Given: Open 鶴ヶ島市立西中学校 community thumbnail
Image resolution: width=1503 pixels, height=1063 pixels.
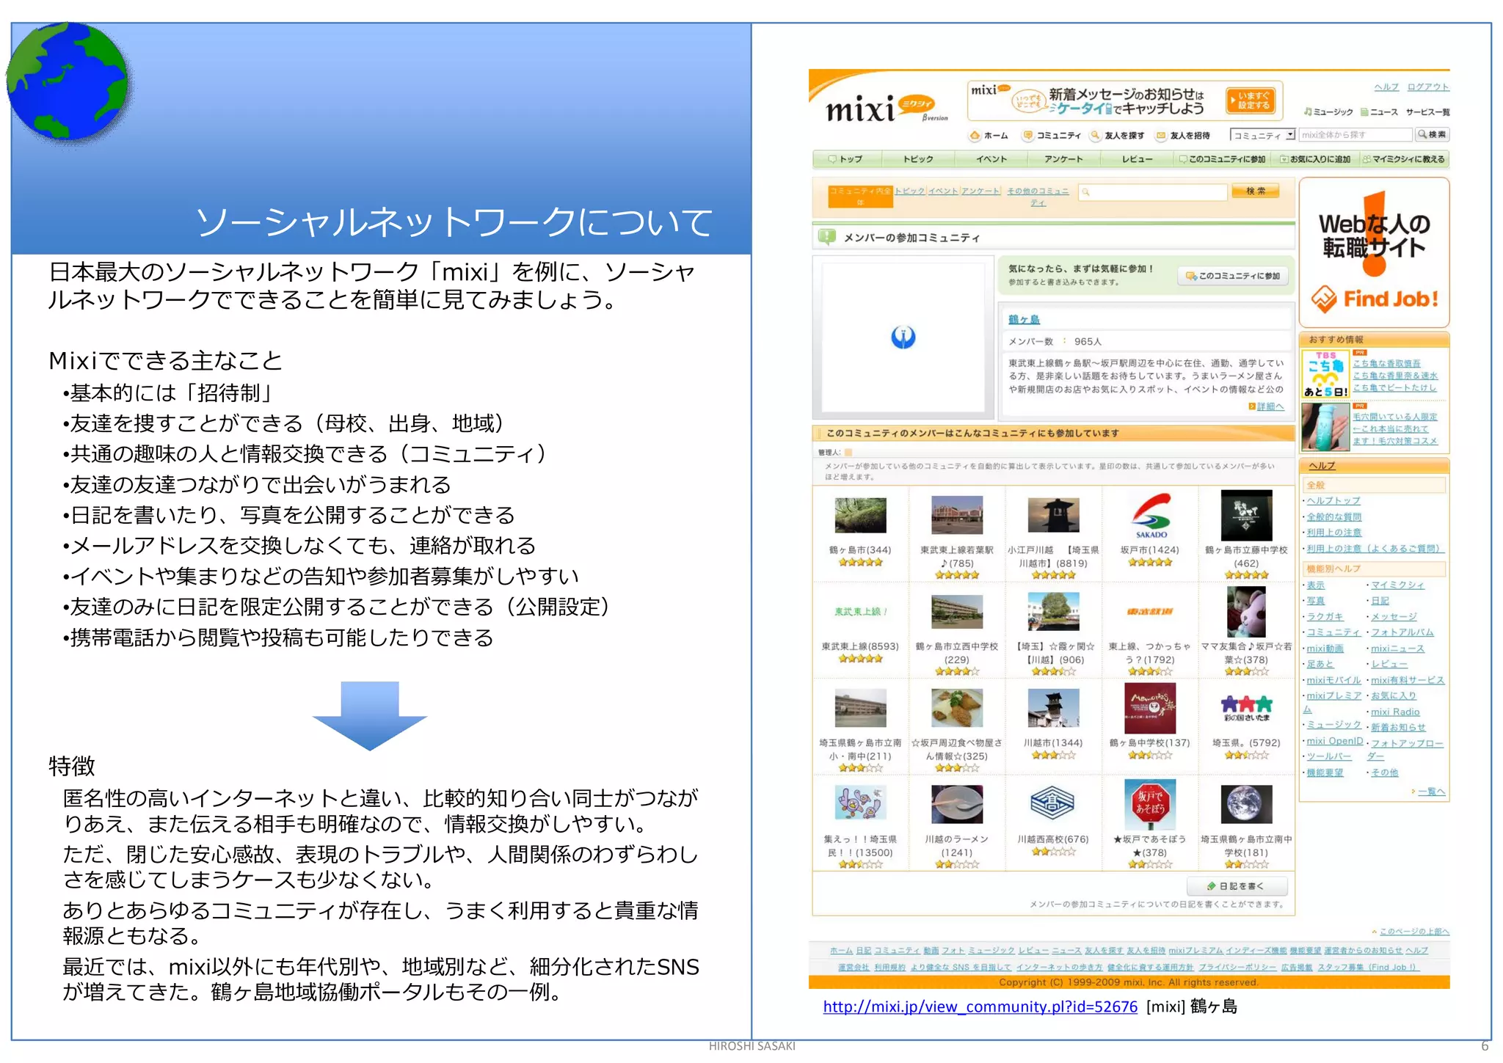Looking at the screenshot, I should point(956,611).
